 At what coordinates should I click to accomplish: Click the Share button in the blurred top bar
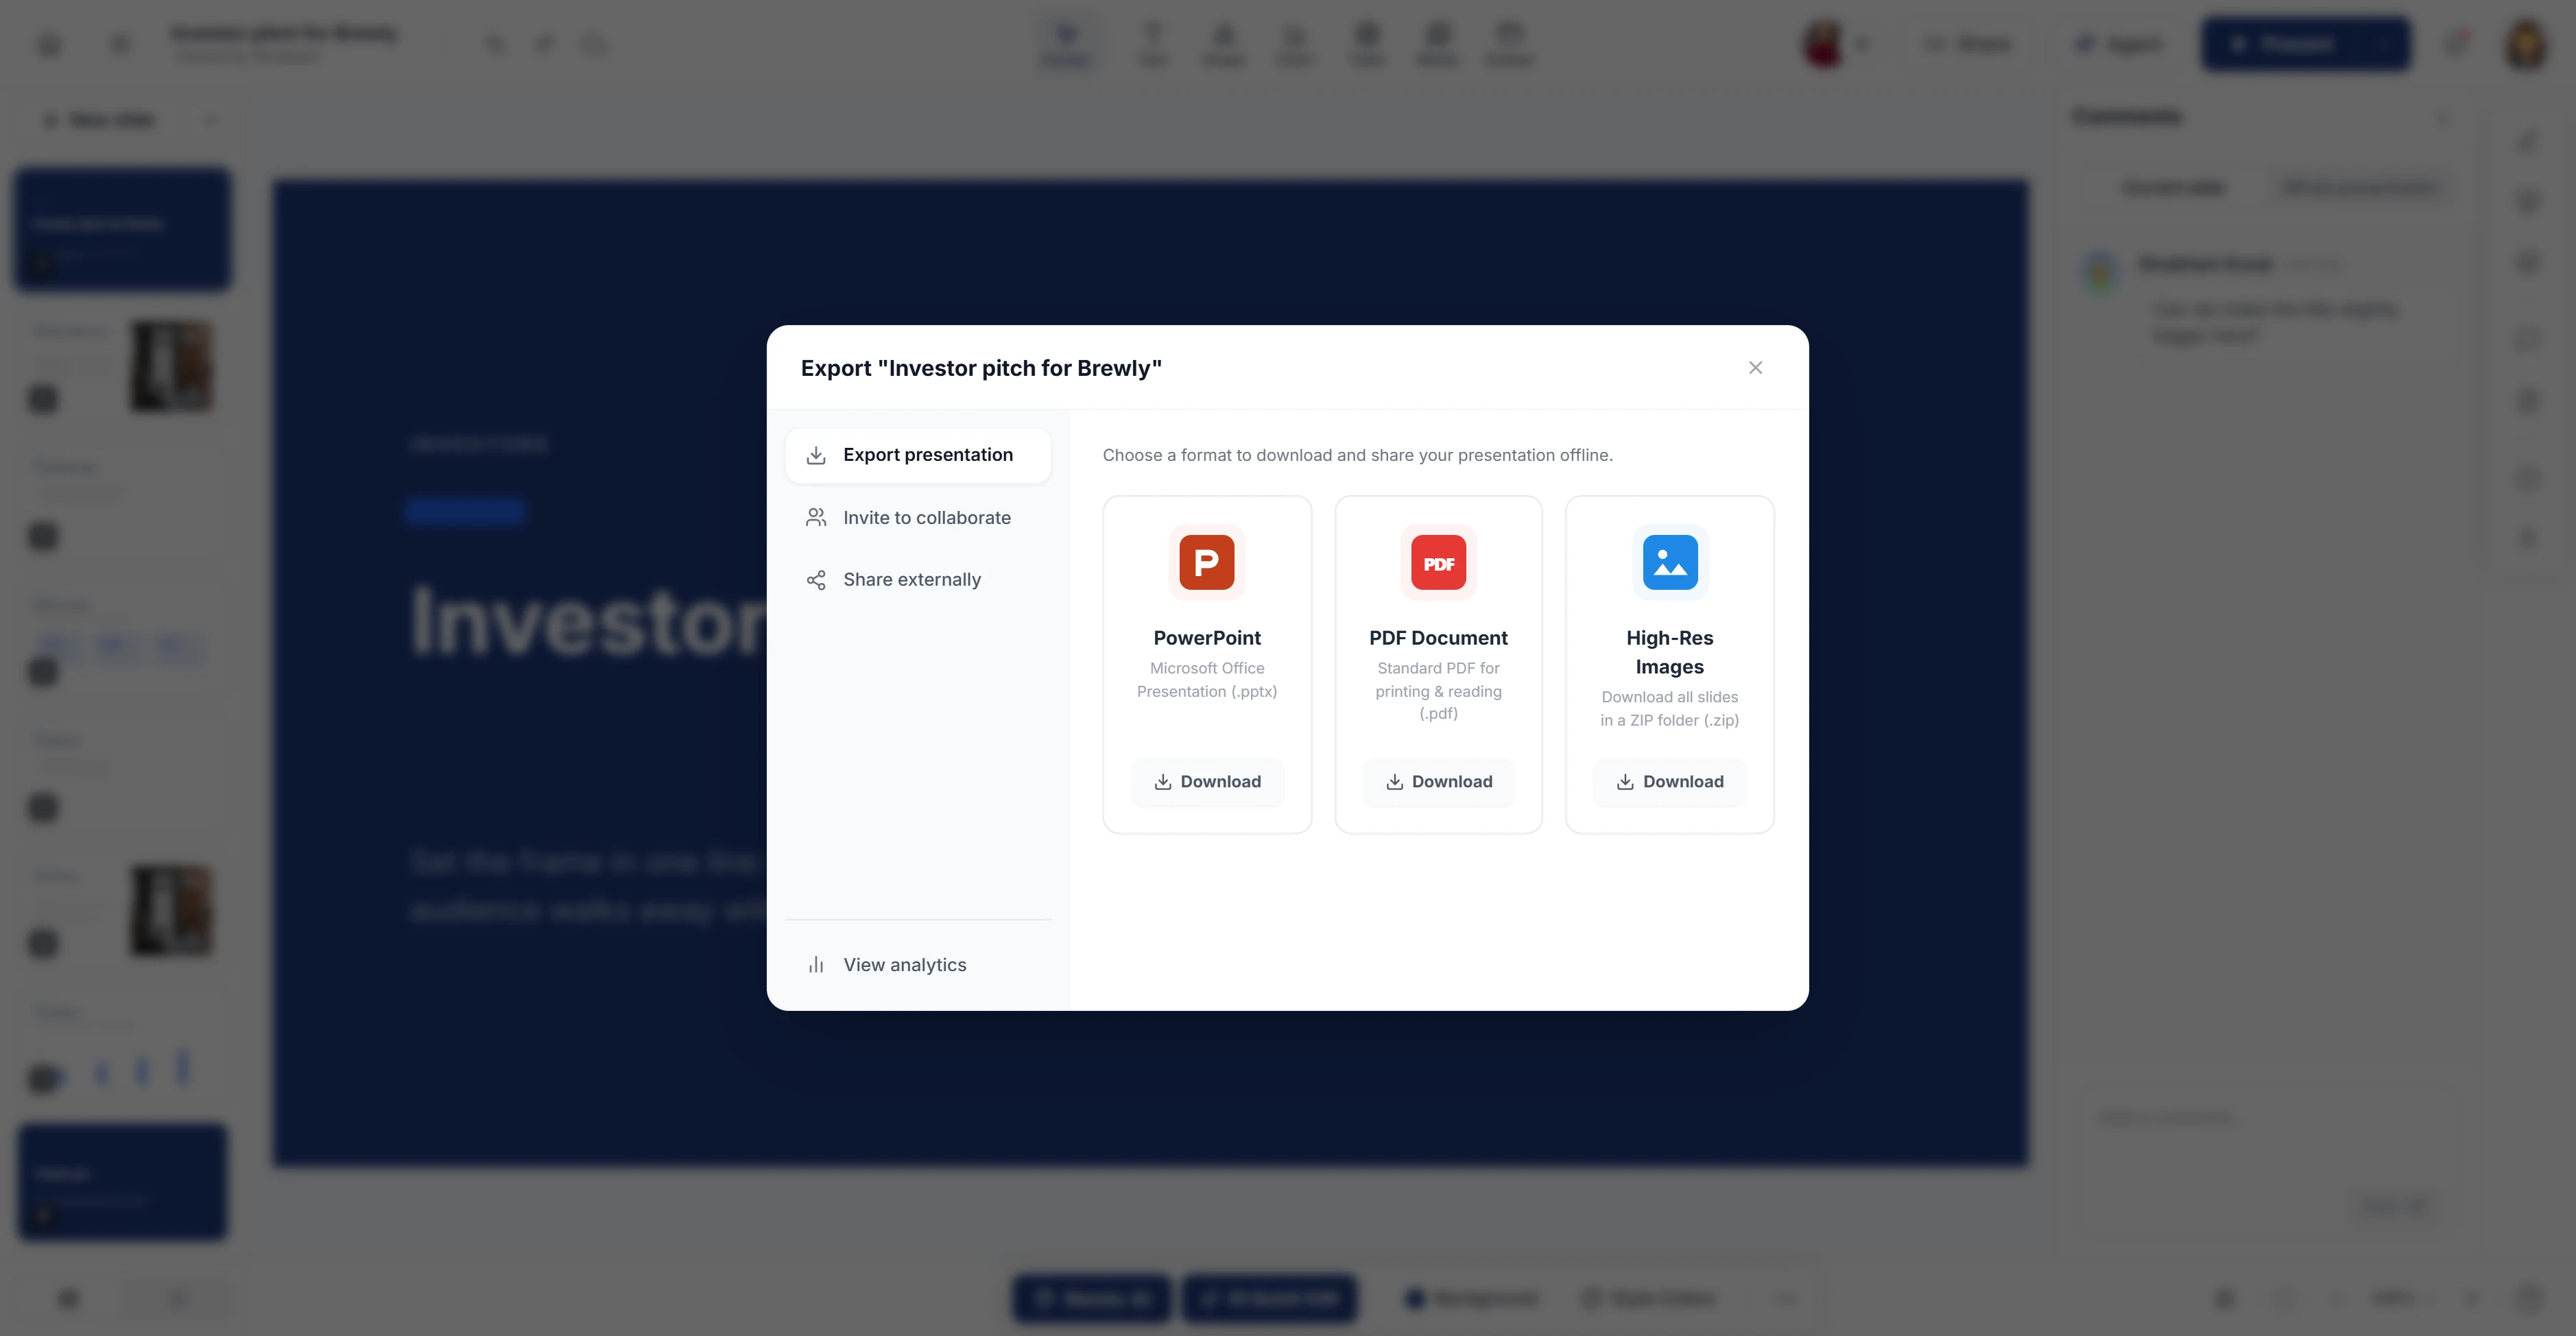coord(1969,44)
